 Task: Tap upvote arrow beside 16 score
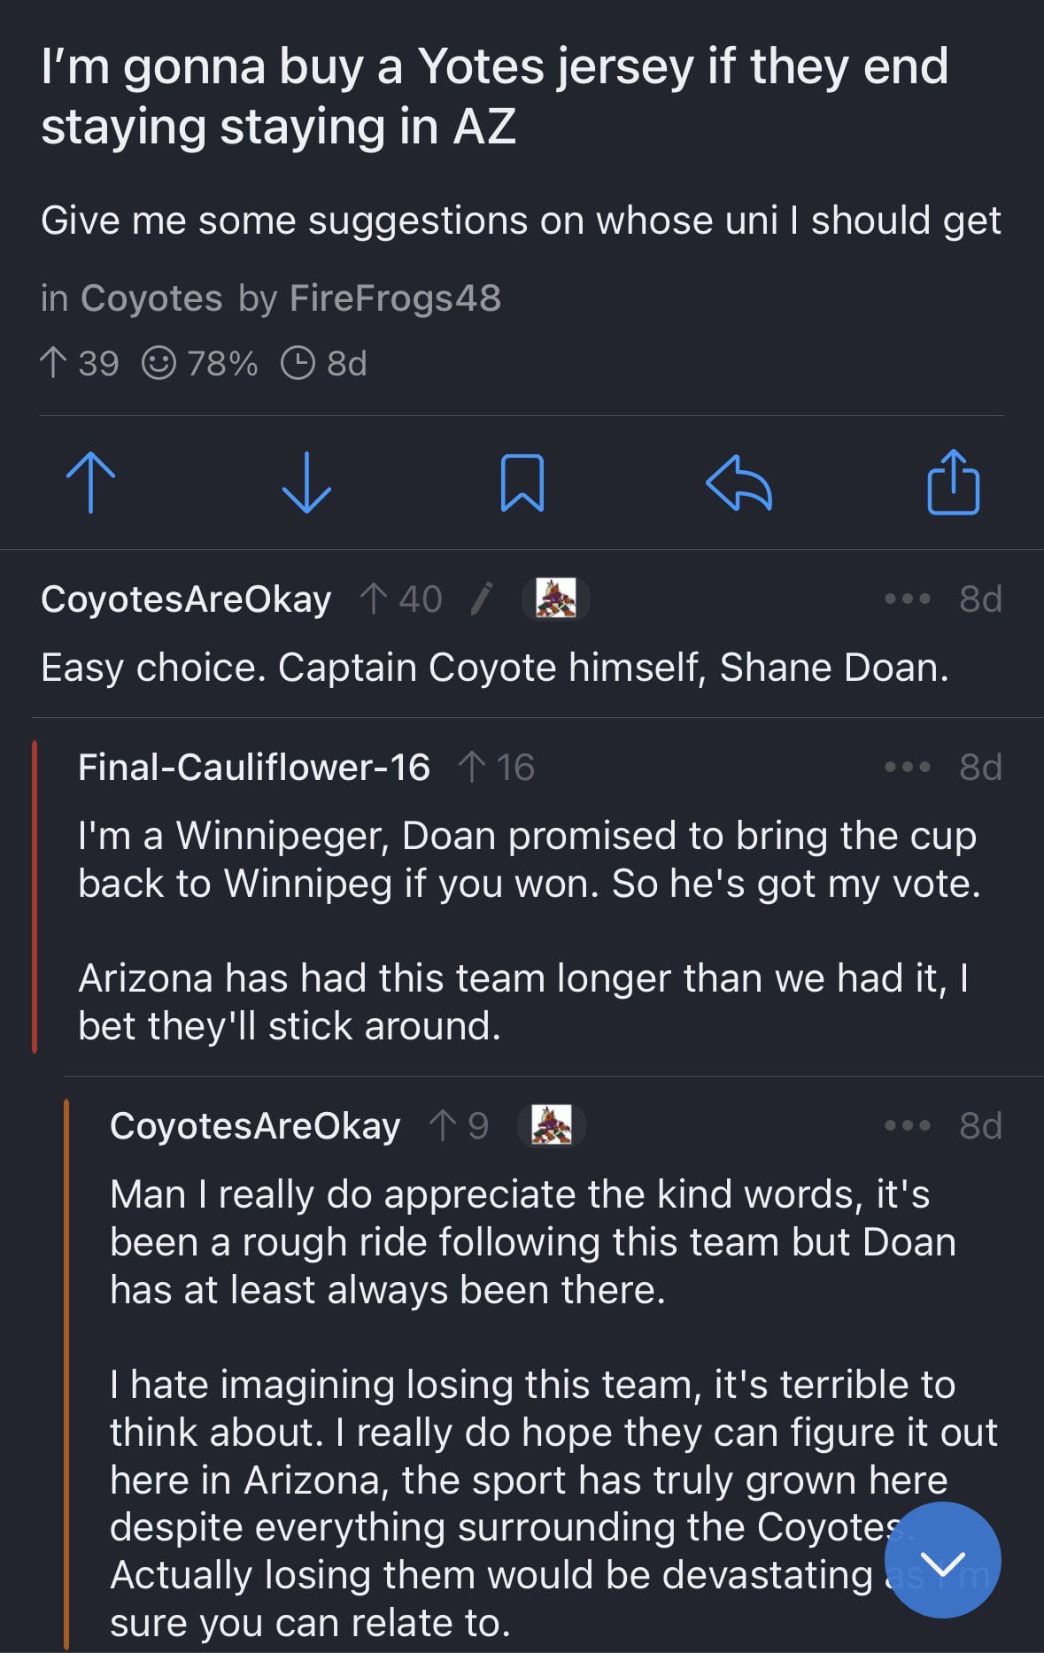(472, 768)
